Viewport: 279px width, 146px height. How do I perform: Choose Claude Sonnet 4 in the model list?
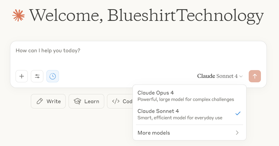190,114
